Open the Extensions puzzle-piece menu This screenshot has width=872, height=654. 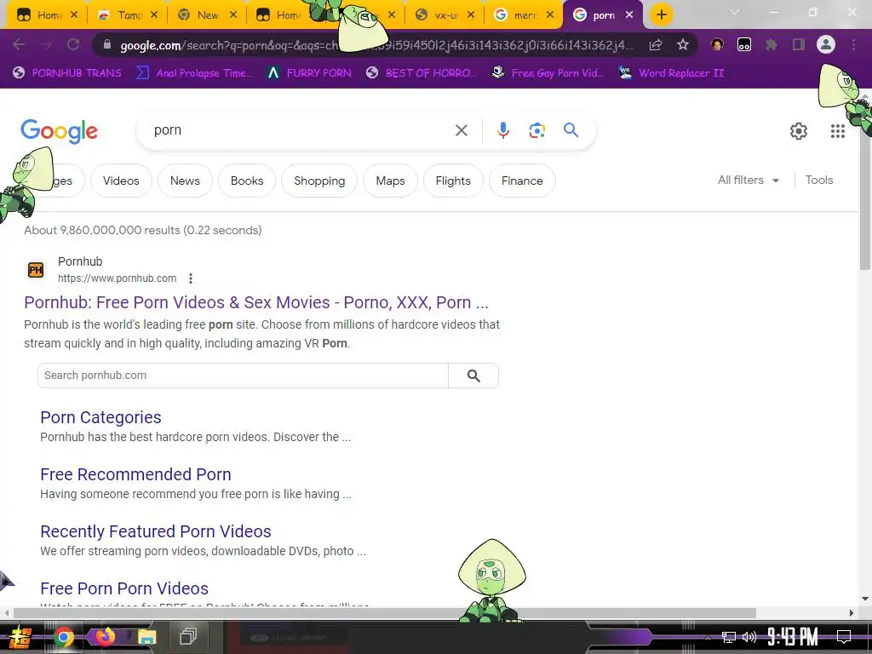[x=771, y=44]
